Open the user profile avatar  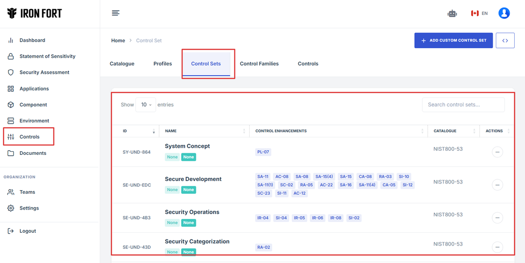point(504,13)
